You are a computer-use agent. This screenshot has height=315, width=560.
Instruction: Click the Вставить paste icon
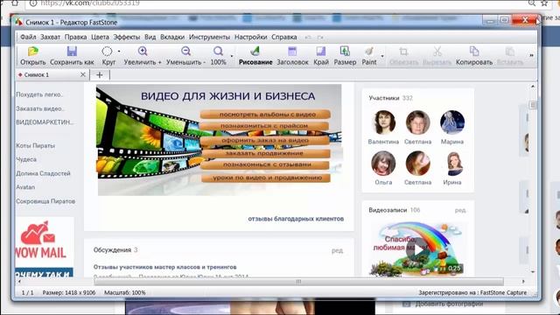coord(510,52)
